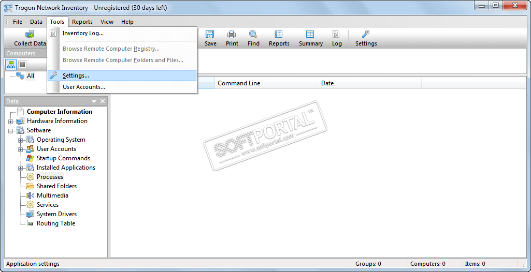The width and height of the screenshot is (531, 272).
Task: Select Multimedia tree item
Action: tap(52, 195)
